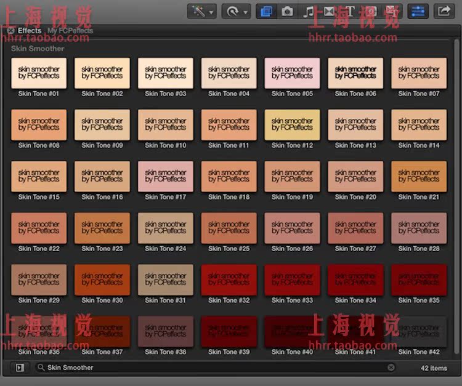Pick Skin Tone #16 thumbnail
Screen dimensions: 462x386
[102, 176]
